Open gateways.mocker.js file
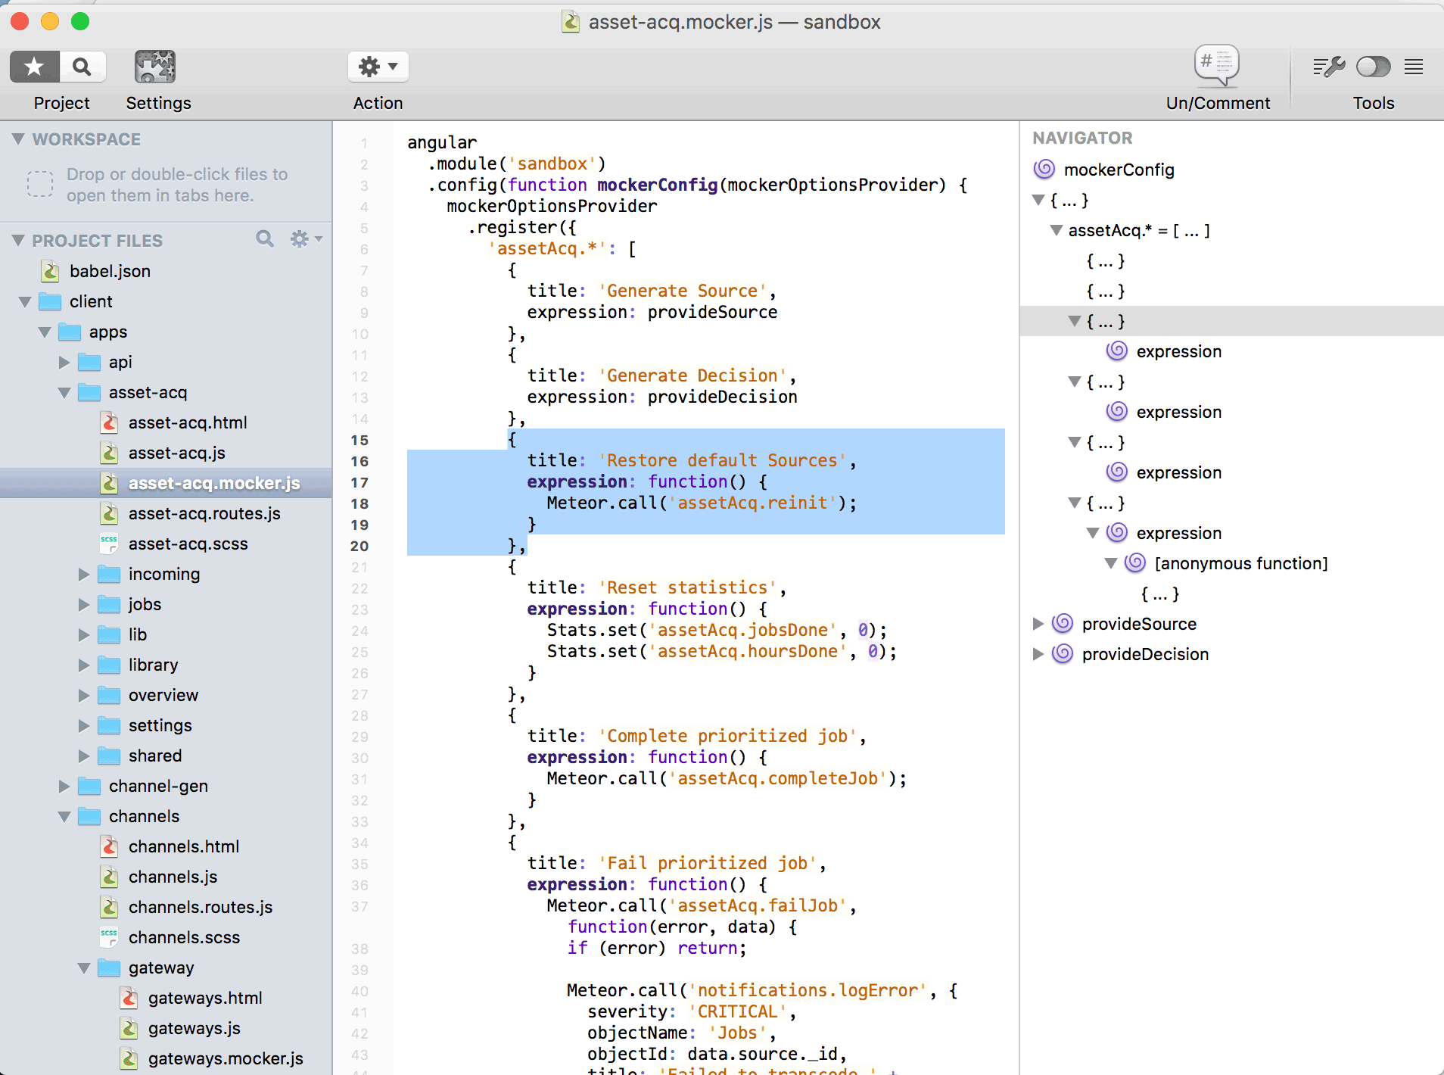This screenshot has height=1075, width=1444. (x=226, y=1058)
